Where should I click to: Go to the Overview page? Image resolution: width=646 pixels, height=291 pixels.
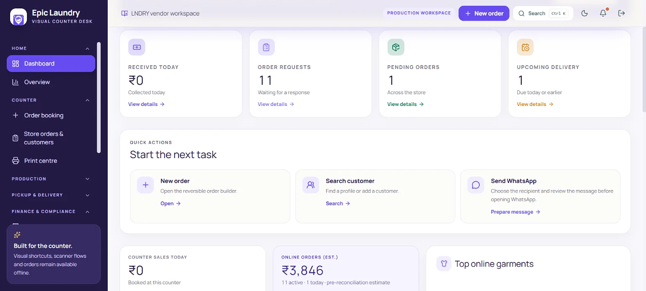51,82
